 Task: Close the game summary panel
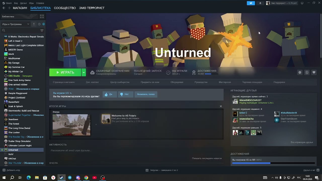tap(221, 106)
